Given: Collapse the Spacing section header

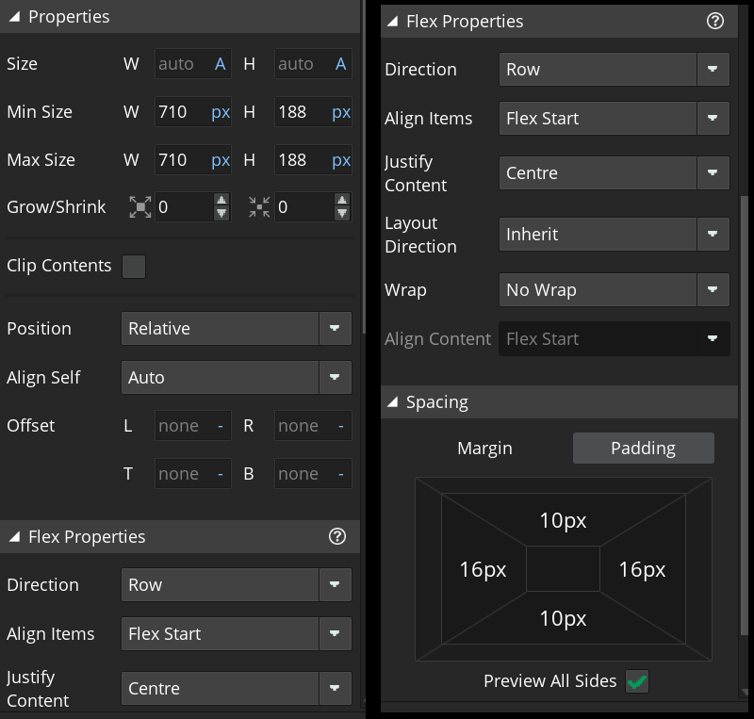Looking at the screenshot, I should pos(391,401).
